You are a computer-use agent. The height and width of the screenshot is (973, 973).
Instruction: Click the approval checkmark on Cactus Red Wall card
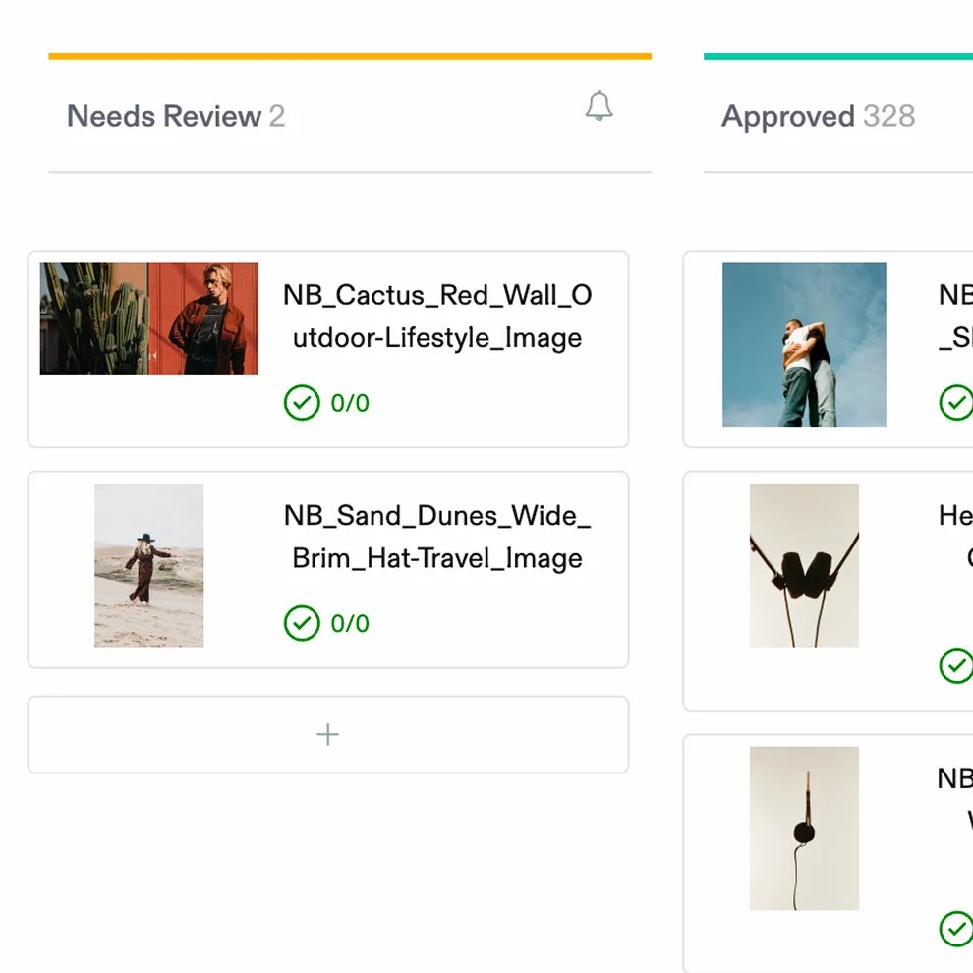pos(302,403)
